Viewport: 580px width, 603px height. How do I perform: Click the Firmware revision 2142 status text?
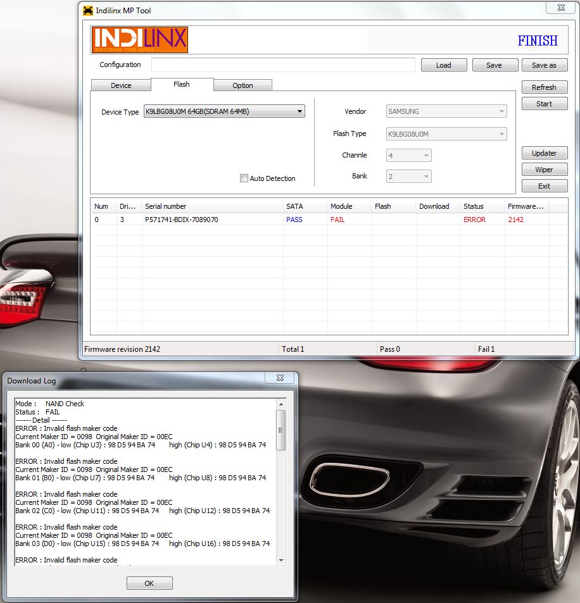(x=122, y=349)
